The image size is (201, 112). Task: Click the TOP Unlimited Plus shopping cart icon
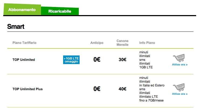(179, 87)
